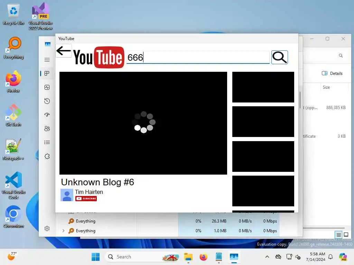Image resolution: width=354 pixels, height=265 pixels.
Task: Select Chromium desktop shortcut
Action: coord(13,217)
